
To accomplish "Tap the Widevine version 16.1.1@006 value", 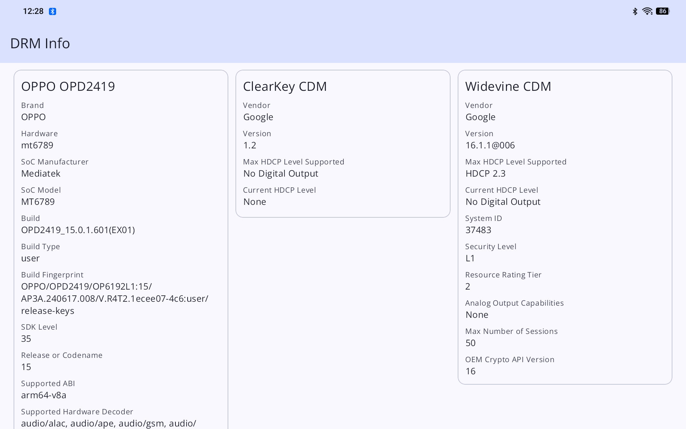I will (x=490, y=145).
